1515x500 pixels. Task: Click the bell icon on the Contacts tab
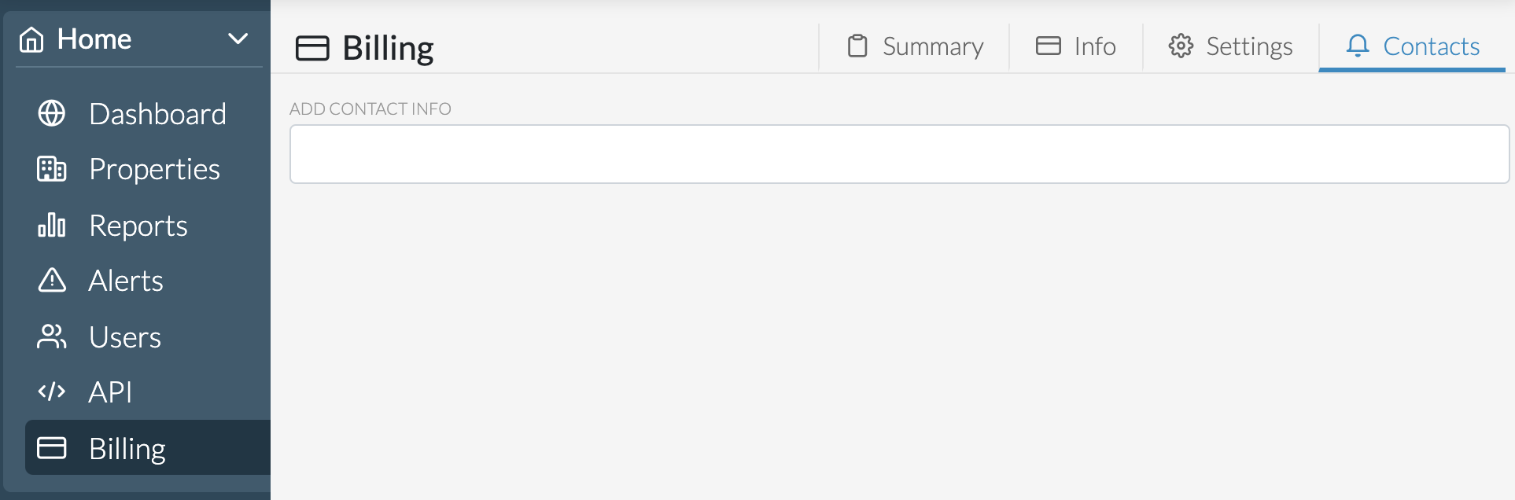click(1360, 46)
